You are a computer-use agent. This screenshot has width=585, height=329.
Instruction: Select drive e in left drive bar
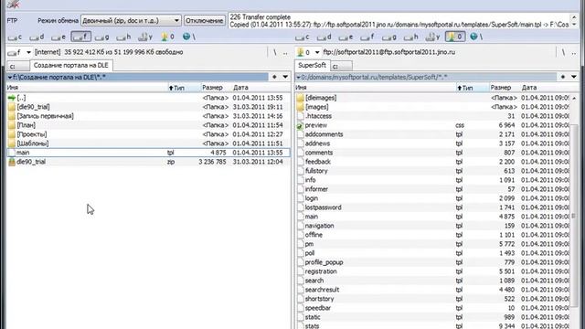click(58, 37)
